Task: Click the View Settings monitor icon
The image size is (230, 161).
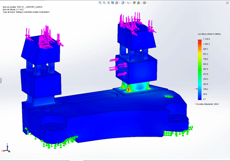Action: tap(144, 3)
